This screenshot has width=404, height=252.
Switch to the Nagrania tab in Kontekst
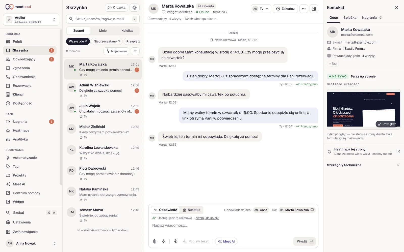(x=372, y=18)
